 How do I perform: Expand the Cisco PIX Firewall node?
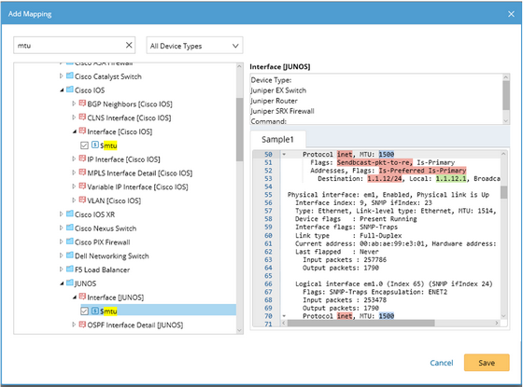pyautogui.click(x=61, y=242)
